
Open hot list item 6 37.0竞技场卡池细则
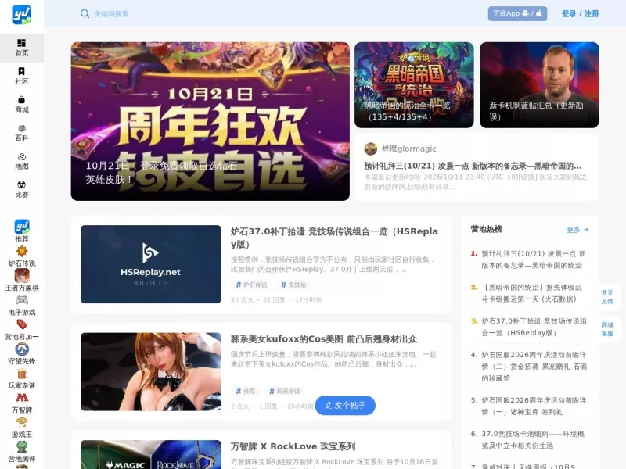533,439
